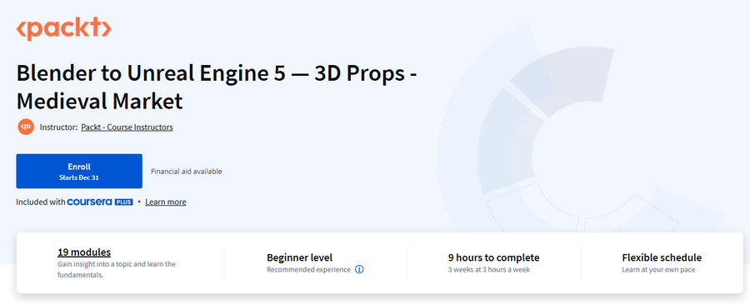Click the Enroll button
Viewport: 750px width, 305px height.
point(79,171)
